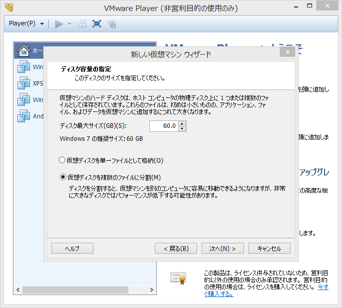342x308 pixels.
Task: Close the new virtual machine wizard dialog
Action: [x=287, y=52]
